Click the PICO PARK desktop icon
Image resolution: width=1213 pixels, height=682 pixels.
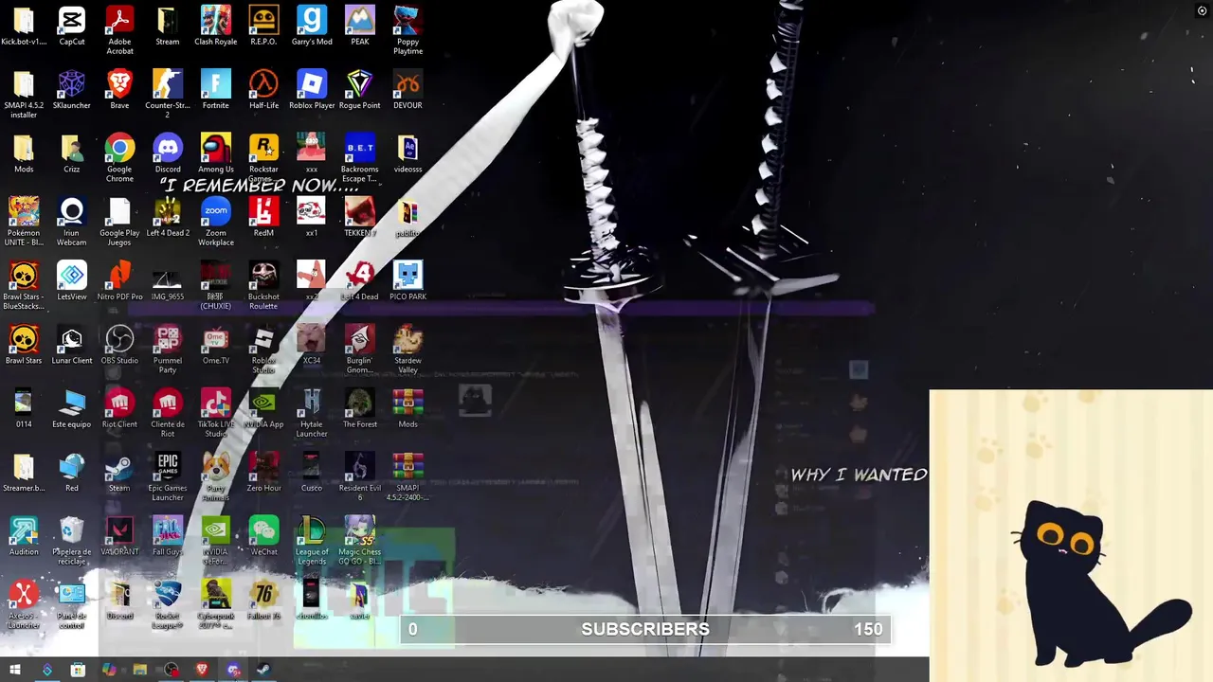407,280
